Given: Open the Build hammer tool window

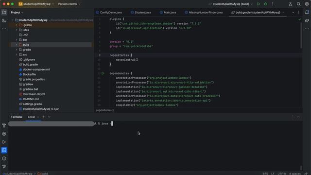Looking at the screenshot, I should point(4,125).
